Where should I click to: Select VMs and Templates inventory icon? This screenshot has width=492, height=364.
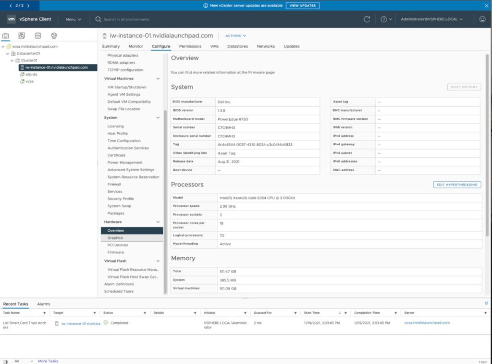pyautogui.click(x=22, y=36)
